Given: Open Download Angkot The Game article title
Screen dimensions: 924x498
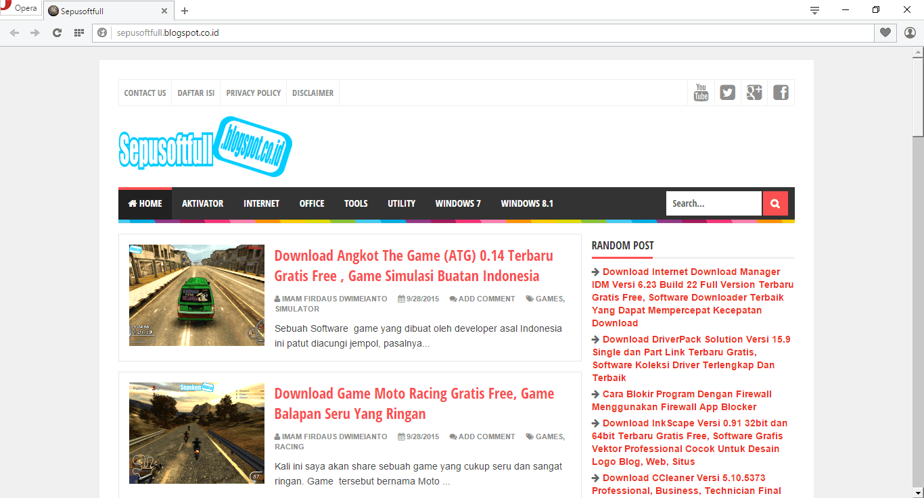Looking at the screenshot, I should click(x=413, y=266).
